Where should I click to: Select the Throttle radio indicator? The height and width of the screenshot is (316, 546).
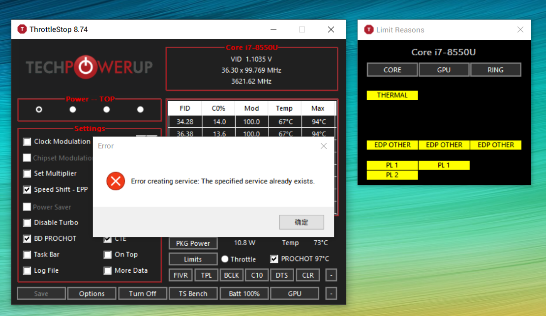[225, 259]
